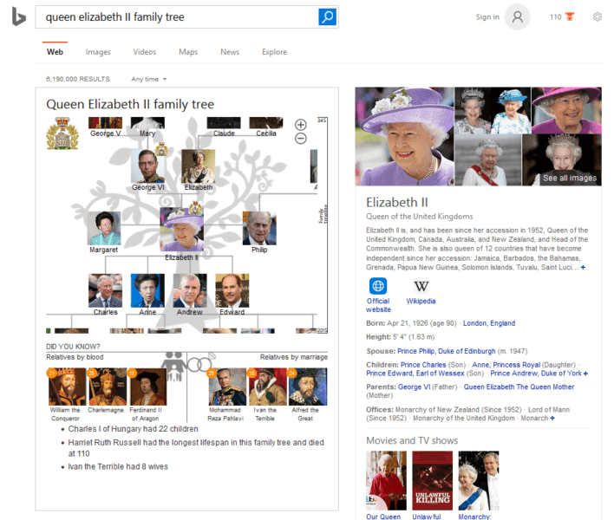Open Prince Edward, Earl of Wessex link
This screenshot has width=614, height=520.
[x=415, y=374]
